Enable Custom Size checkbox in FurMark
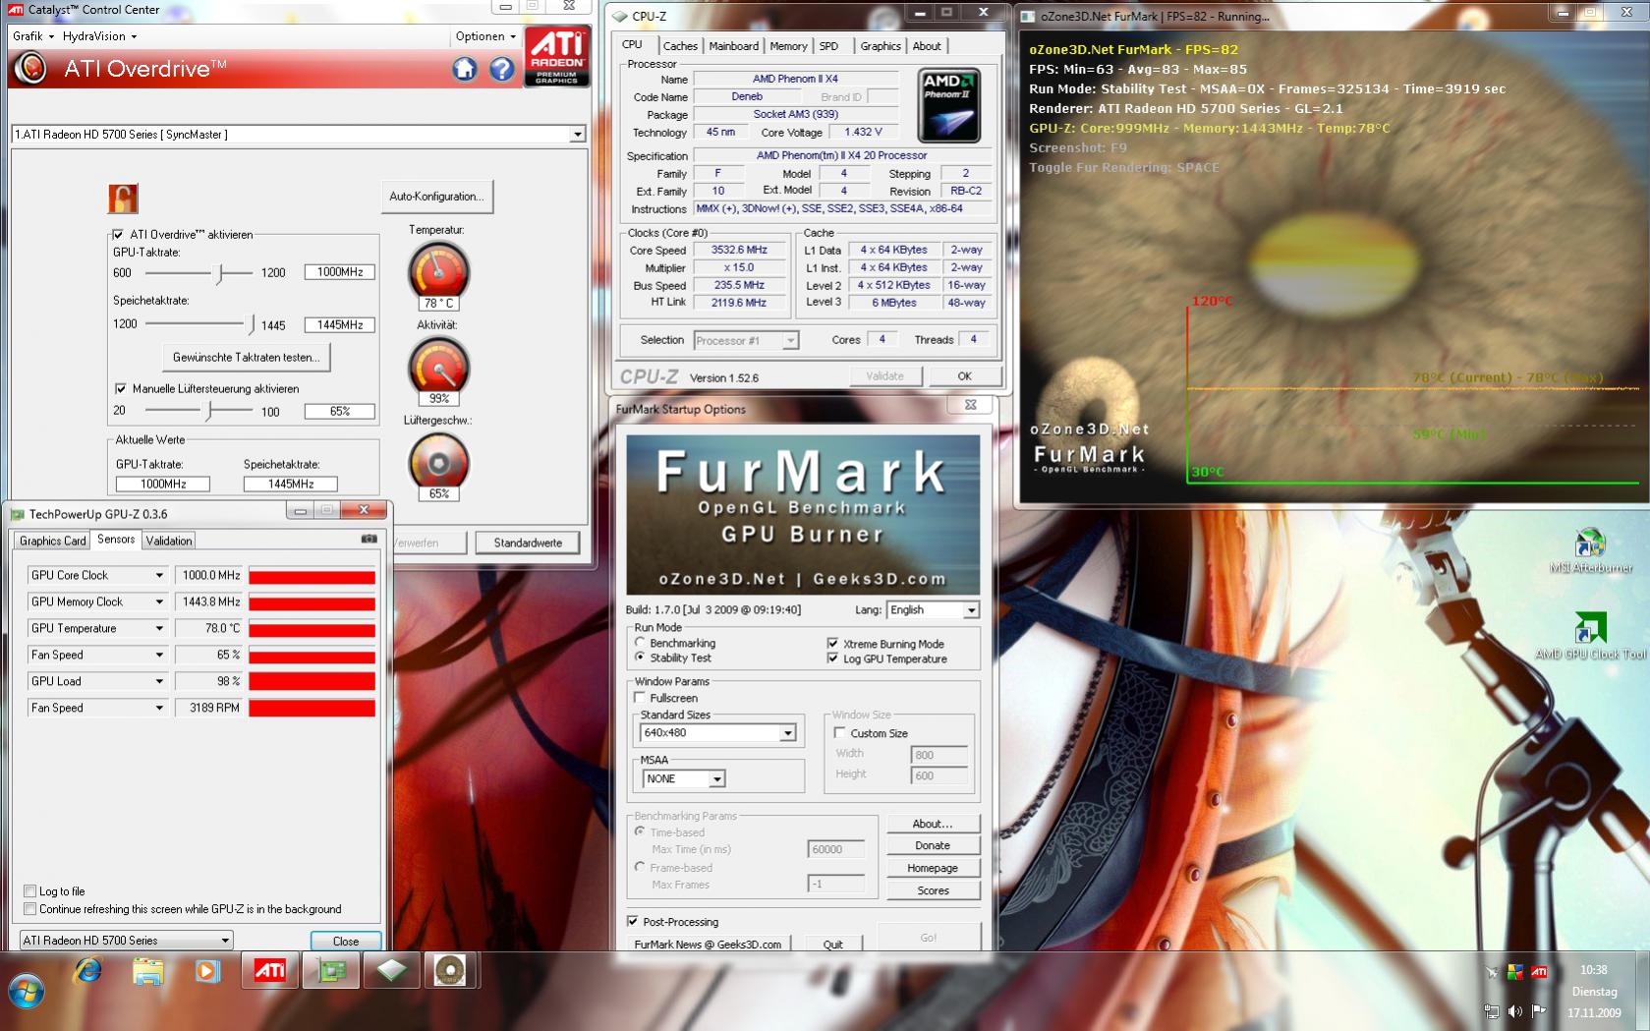The image size is (1650, 1031). 839,733
